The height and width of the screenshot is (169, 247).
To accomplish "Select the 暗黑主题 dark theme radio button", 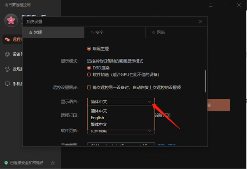I will 89,49.
